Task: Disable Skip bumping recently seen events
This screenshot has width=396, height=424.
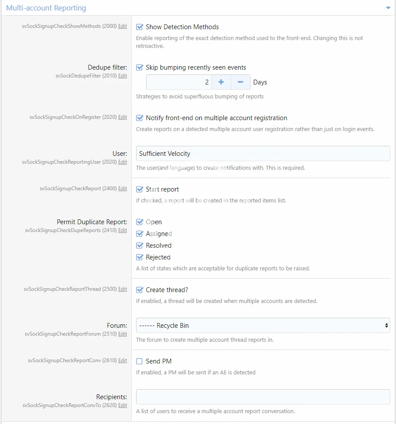Action: click(140, 67)
